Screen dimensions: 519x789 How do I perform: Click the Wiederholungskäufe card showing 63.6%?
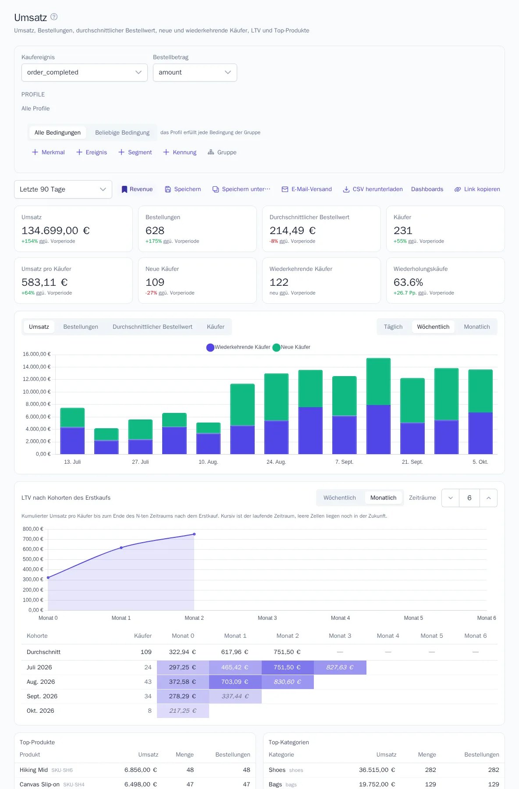[445, 281]
